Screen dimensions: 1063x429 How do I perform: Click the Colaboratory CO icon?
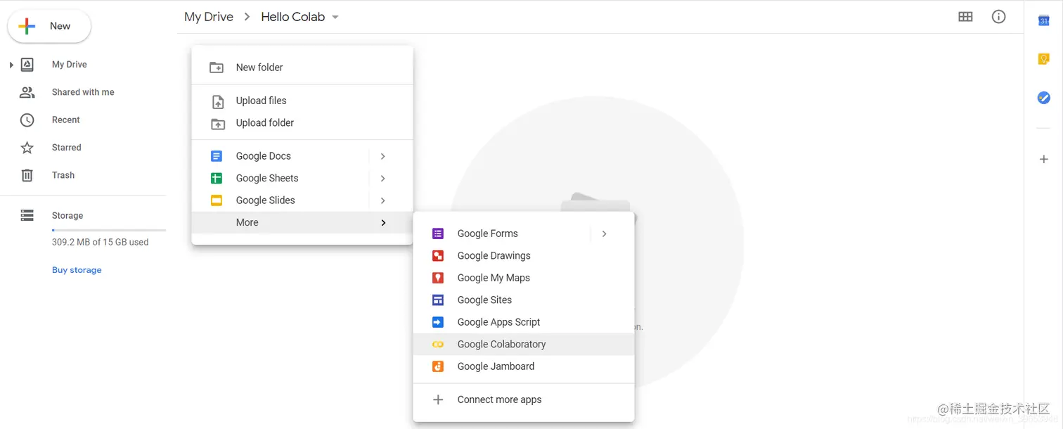coord(438,345)
